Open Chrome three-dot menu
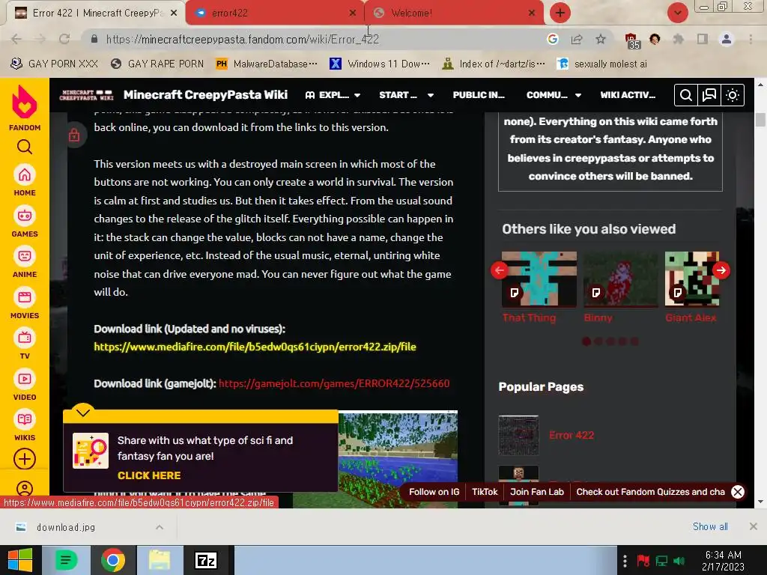The height and width of the screenshot is (575, 767). click(751, 39)
